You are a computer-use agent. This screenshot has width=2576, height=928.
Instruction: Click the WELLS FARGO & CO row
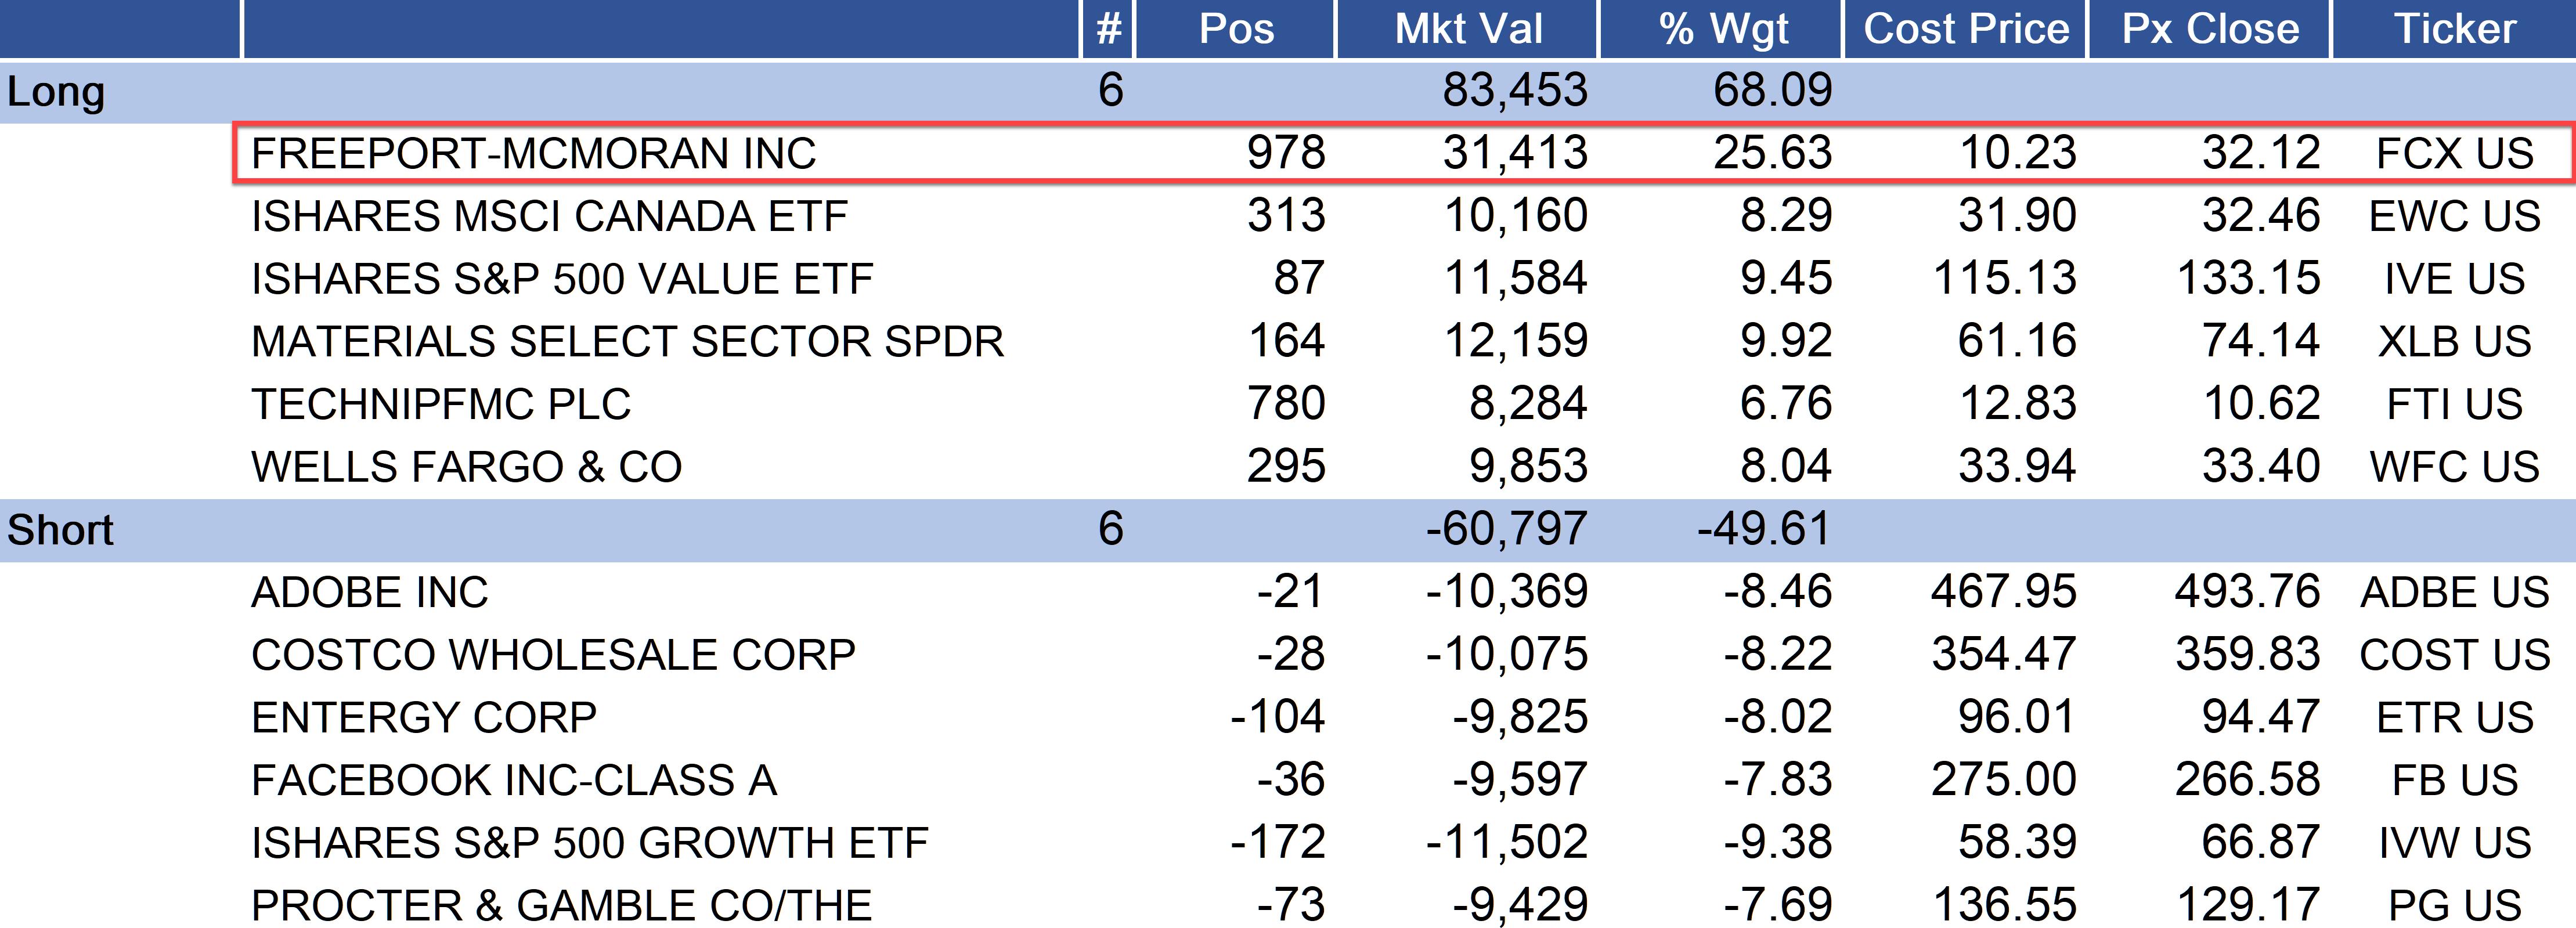pos(466,467)
